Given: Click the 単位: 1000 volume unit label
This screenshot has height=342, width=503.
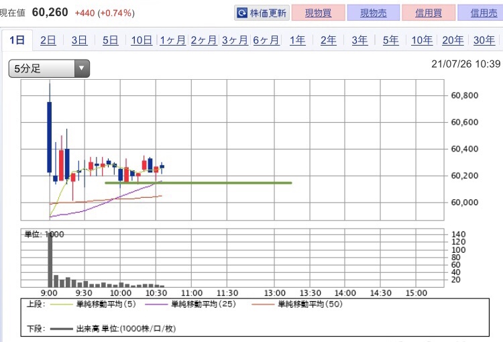Looking at the screenshot, I should [44, 235].
